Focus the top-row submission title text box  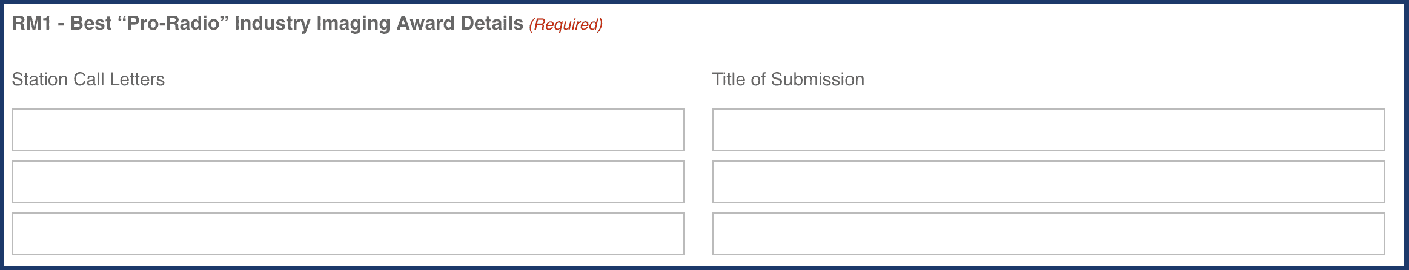(x=1049, y=130)
